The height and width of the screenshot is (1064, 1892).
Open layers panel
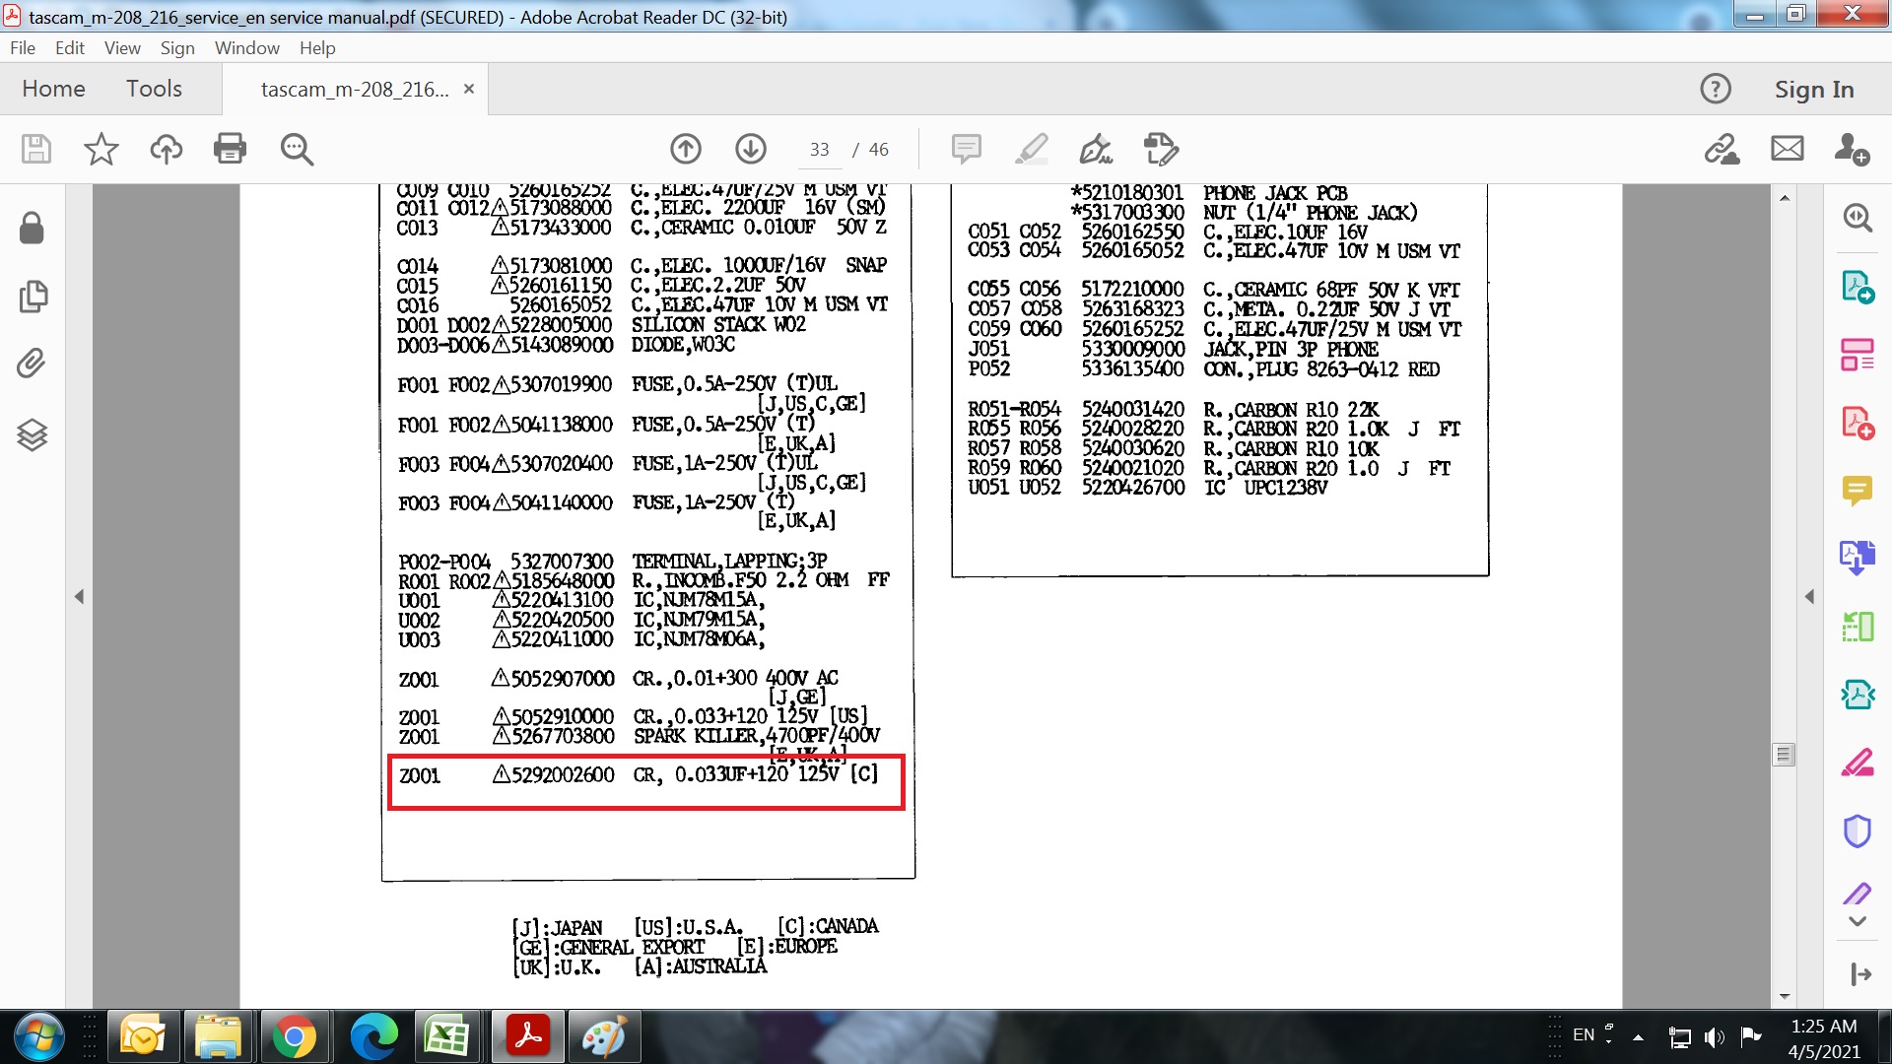(x=32, y=434)
